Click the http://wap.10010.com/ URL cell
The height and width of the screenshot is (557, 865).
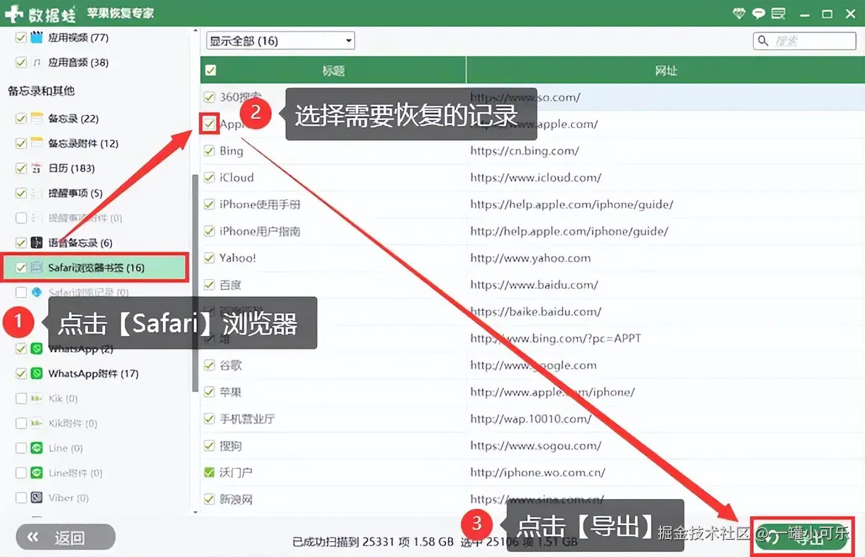click(x=531, y=419)
